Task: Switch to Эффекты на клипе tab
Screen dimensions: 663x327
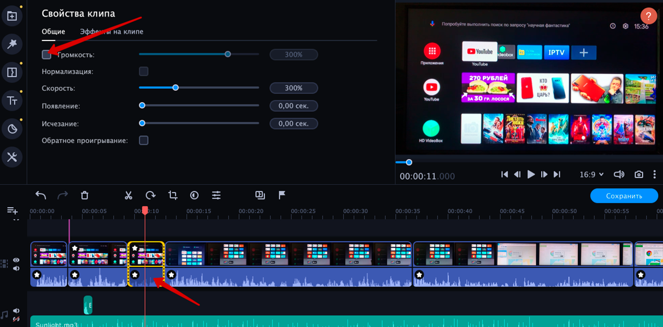Action: point(111,32)
